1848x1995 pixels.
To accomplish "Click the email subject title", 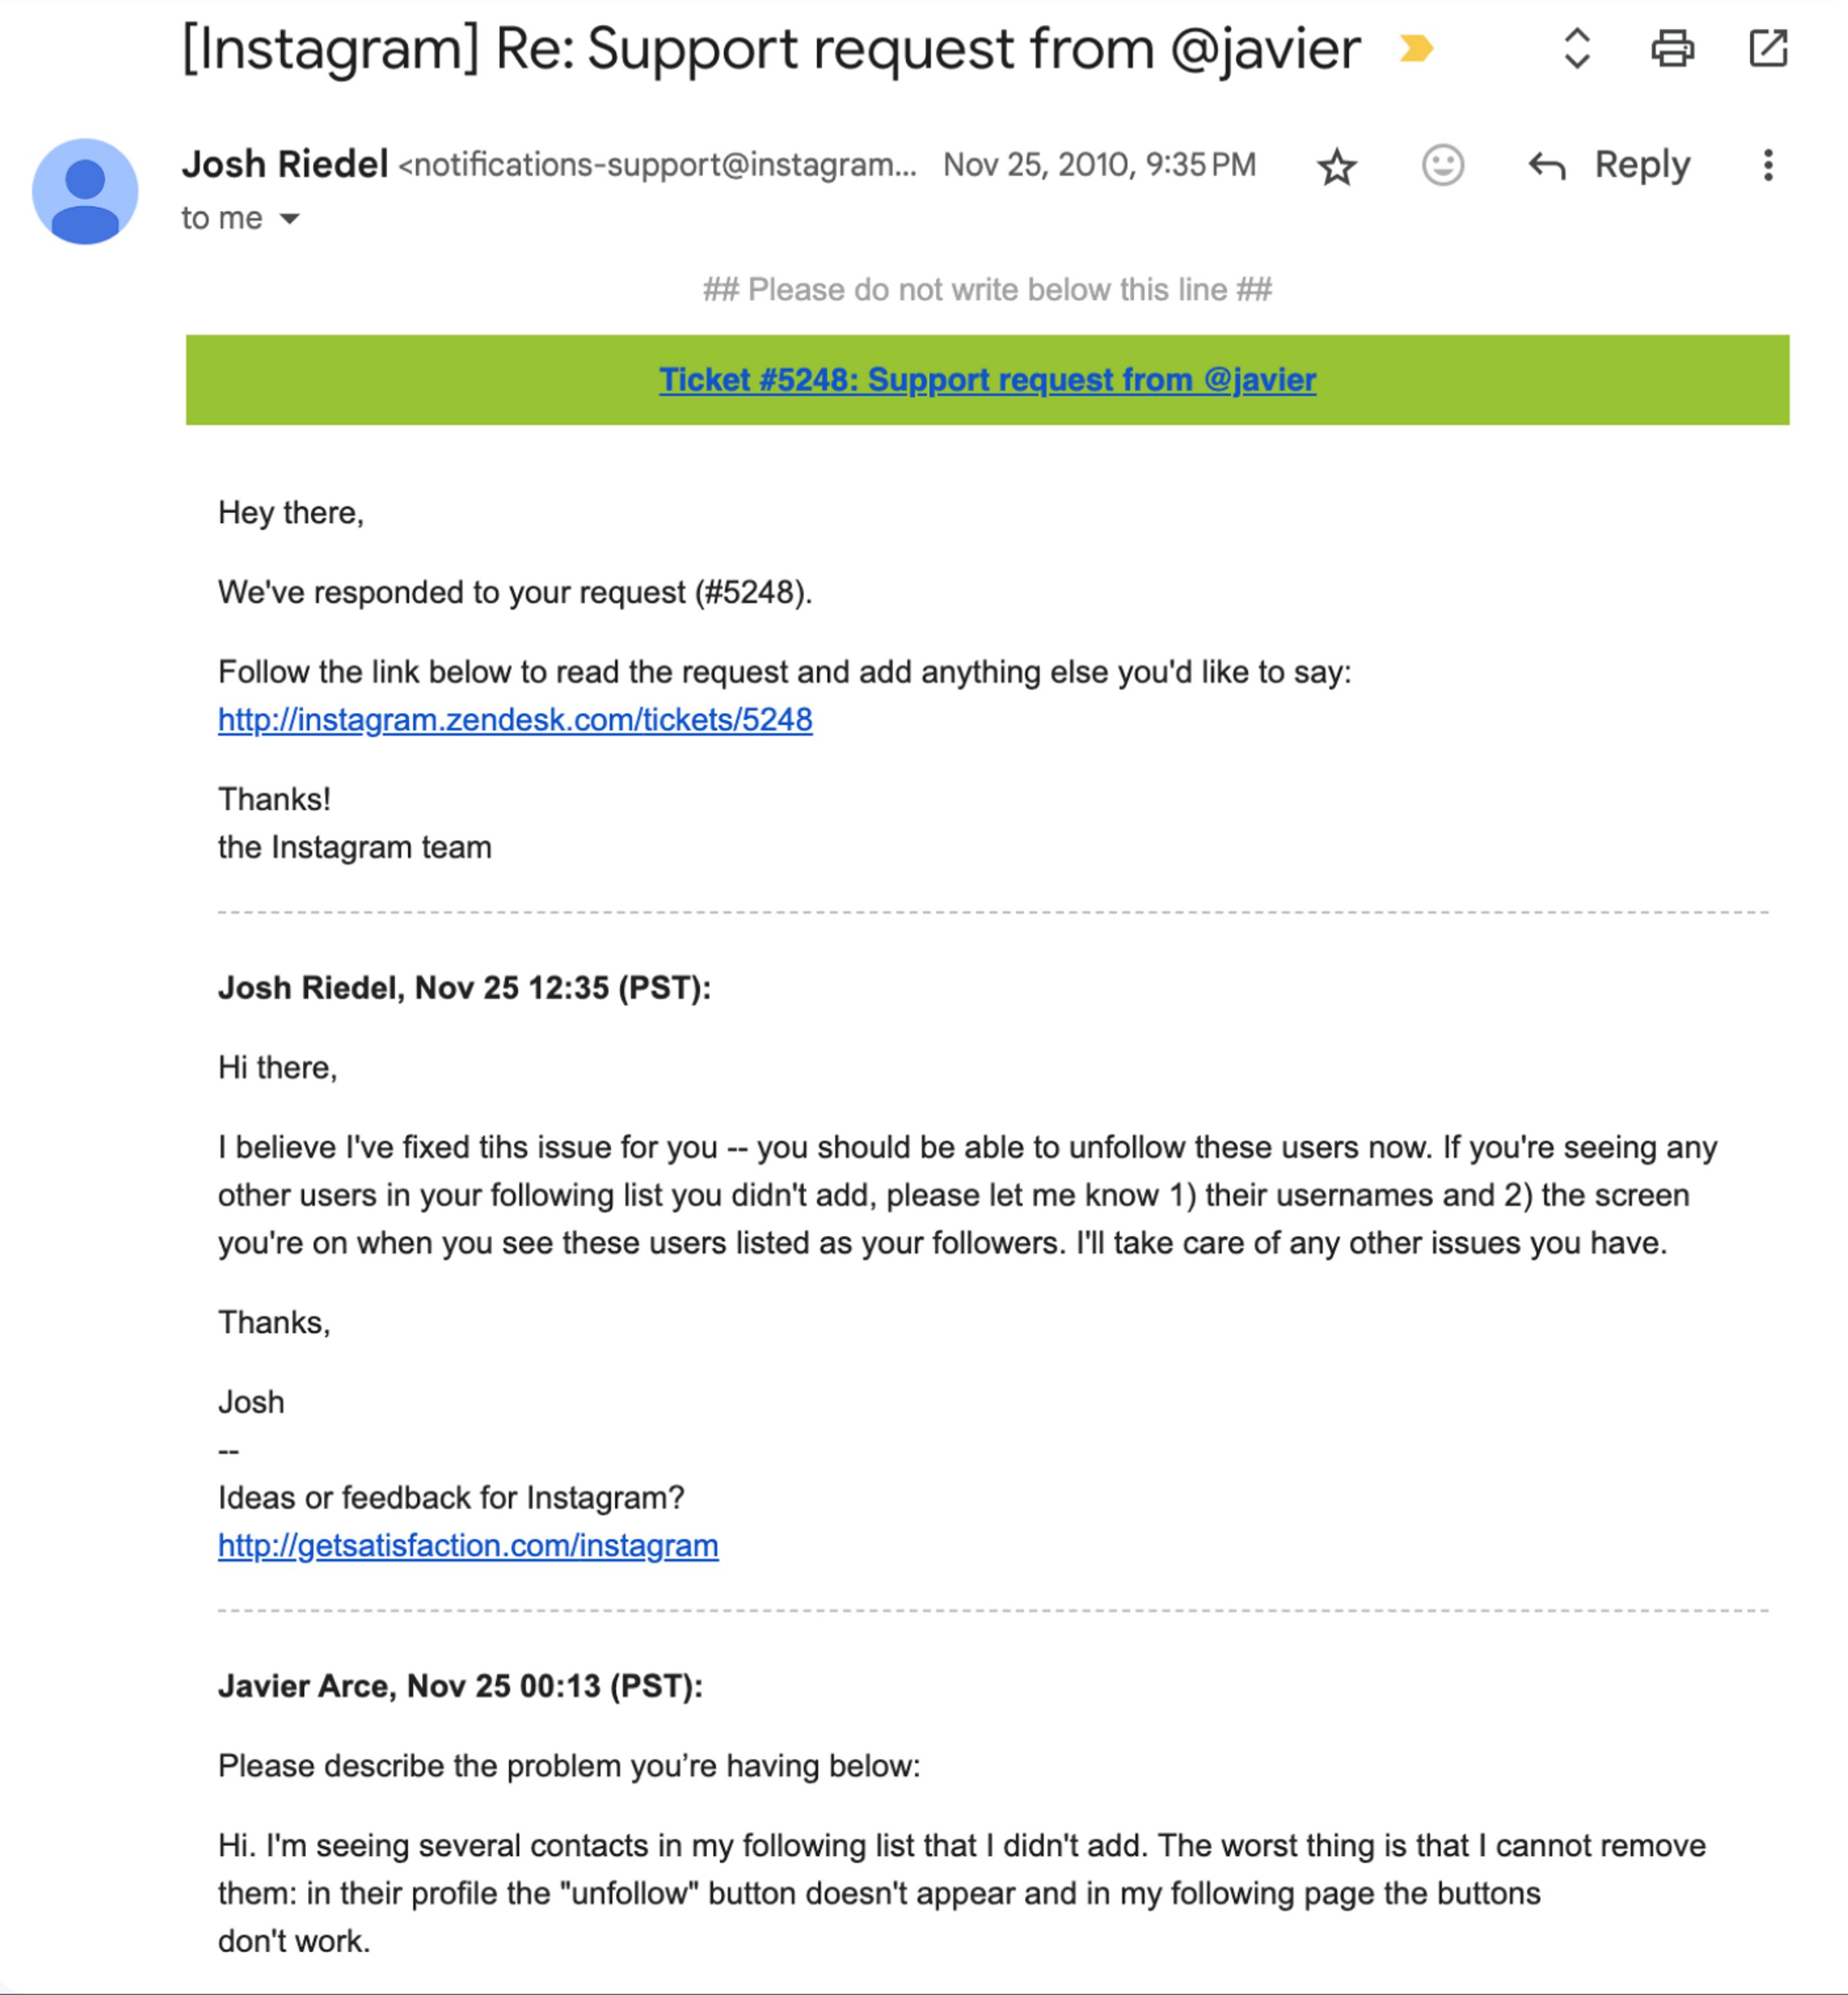I will (x=770, y=48).
